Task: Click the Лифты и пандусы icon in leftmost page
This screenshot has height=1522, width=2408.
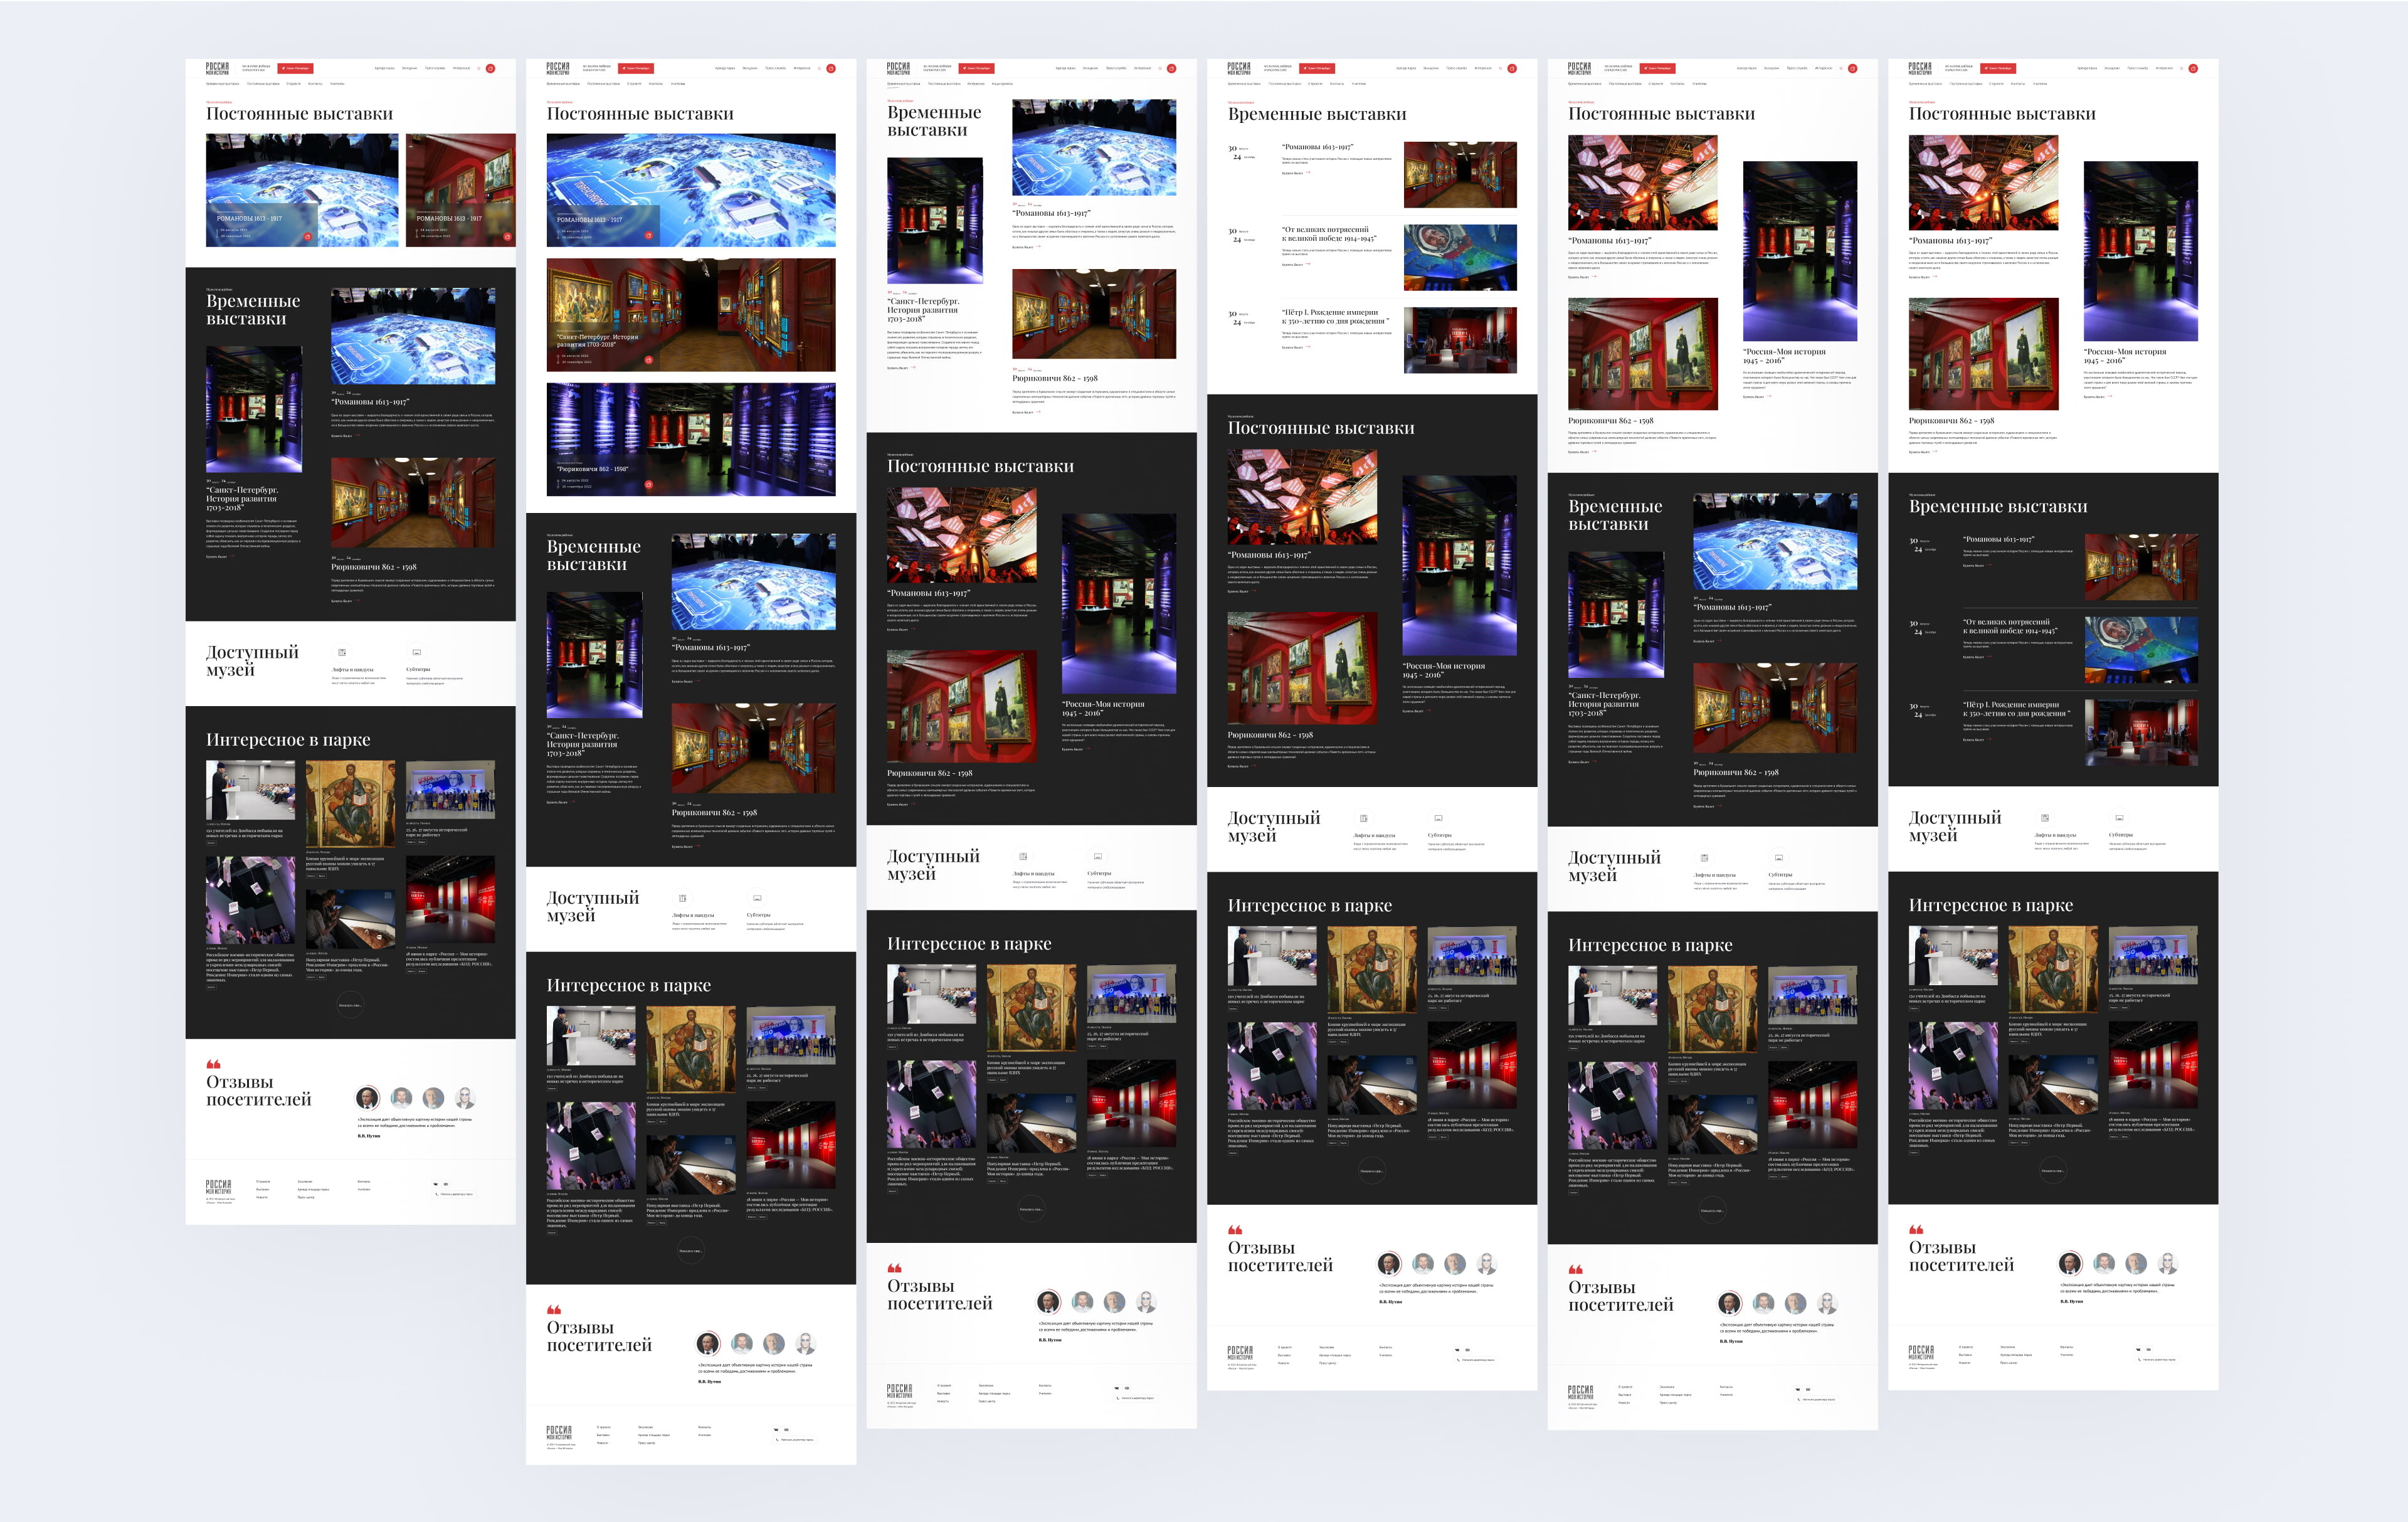Action: [342, 652]
